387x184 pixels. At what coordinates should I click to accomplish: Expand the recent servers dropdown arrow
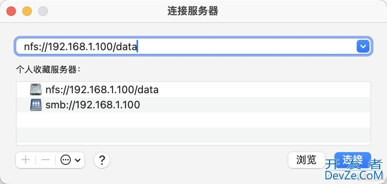point(363,47)
